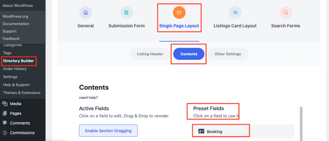This screenshot has width=329, height=141.
Task: Open Order History menu item
Action: tap(15, 69)
